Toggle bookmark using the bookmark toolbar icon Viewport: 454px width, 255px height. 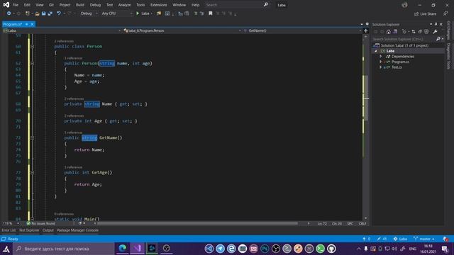point(211,13)
